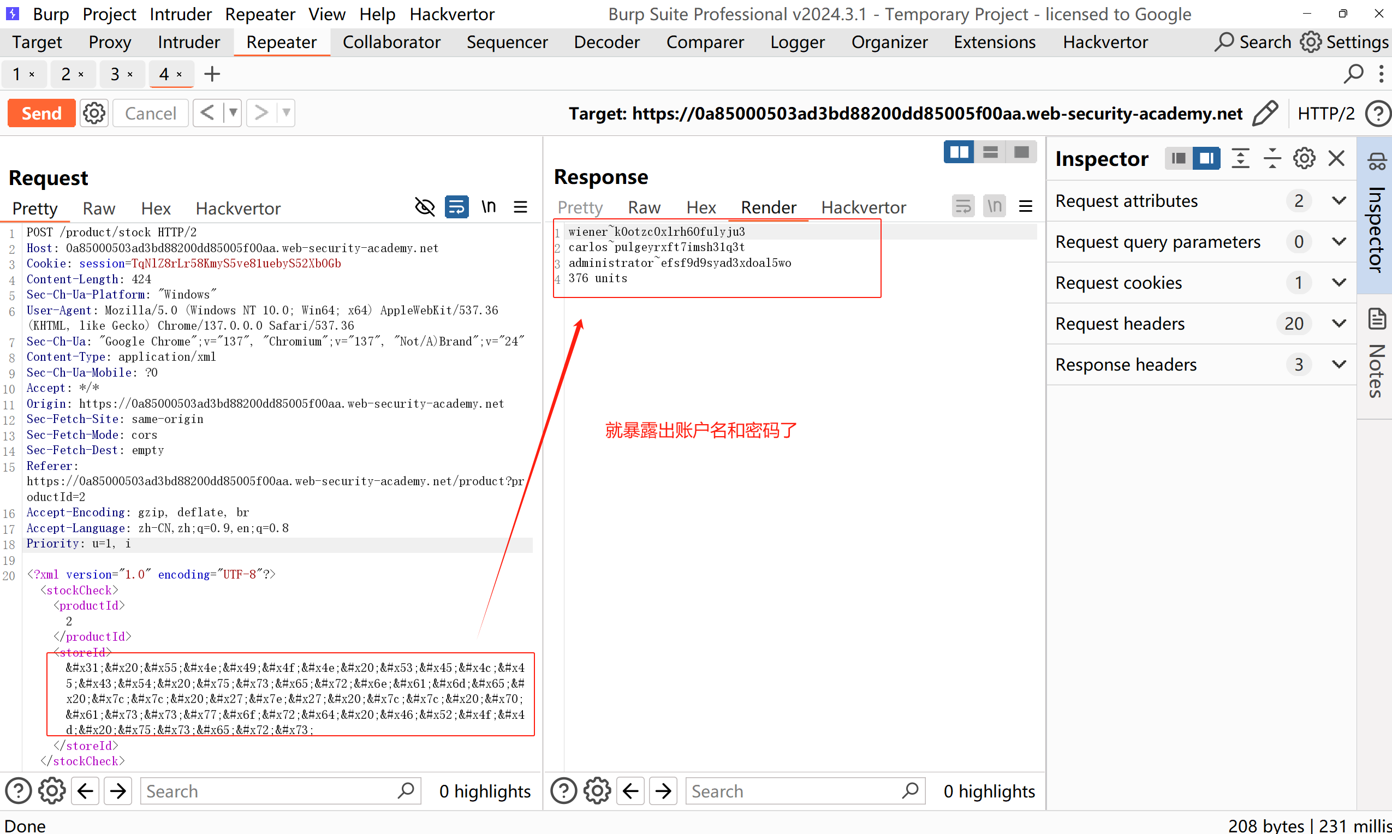Screen dimensions: 1392x834
Task: Open Request panel hamburger menu
Action: [520, 207]
